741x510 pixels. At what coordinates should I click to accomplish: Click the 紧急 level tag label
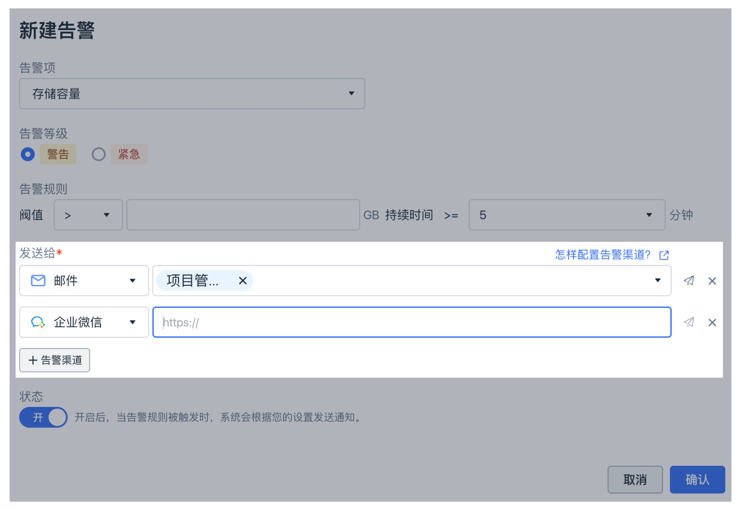click(129, 154)
